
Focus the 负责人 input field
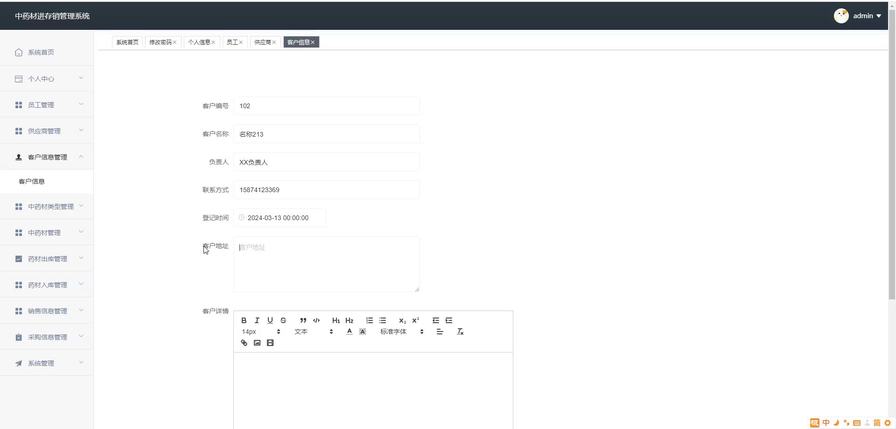(x=327, y=162)
